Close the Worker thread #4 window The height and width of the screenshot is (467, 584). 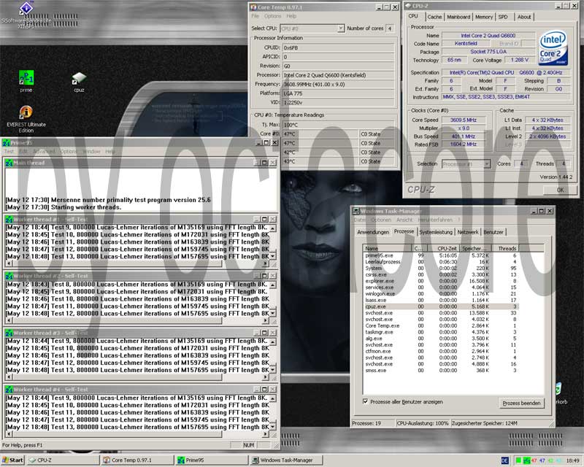coord(273,390)
